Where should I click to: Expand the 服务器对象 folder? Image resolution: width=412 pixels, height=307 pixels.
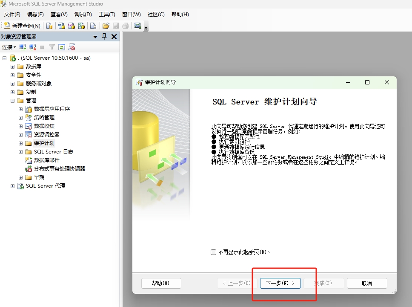[x=12, y=84]
